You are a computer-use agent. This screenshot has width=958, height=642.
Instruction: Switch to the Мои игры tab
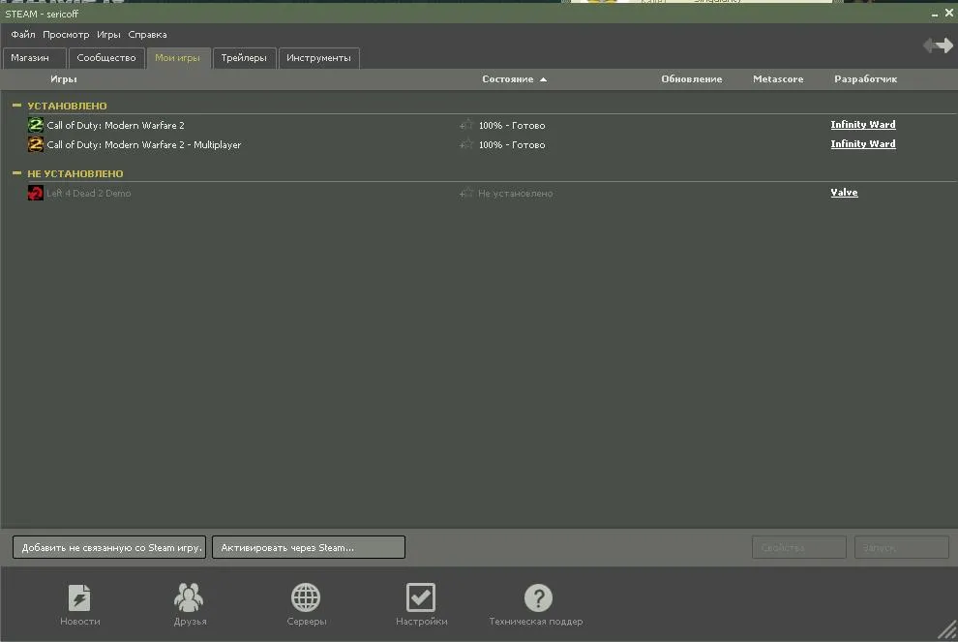pyautogui.click(x=178, y=58)
